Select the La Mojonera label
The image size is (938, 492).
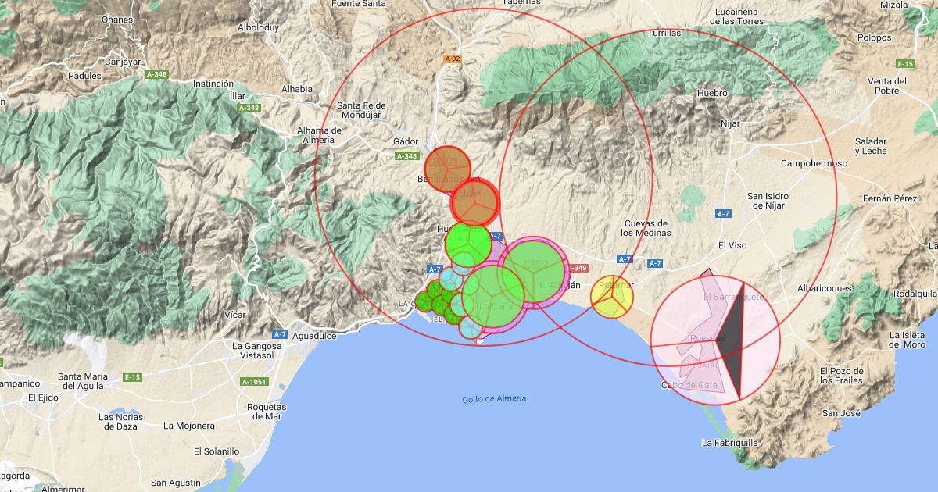click(188, 426)
